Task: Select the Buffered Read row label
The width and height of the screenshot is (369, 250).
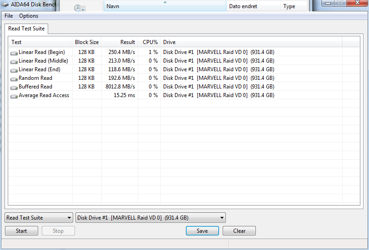Action: click(x=35, y=87)
